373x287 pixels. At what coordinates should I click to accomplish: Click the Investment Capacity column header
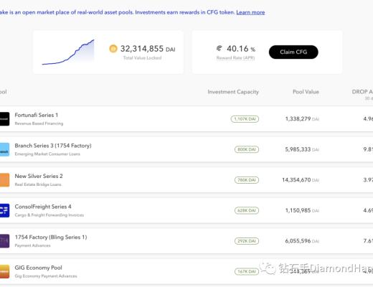(x=233, y=92)
